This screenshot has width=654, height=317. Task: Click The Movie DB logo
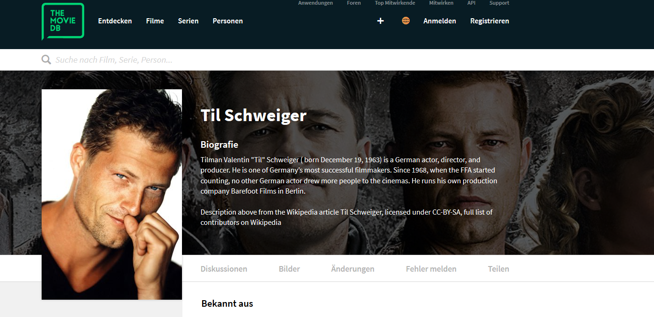pos(63,21)
